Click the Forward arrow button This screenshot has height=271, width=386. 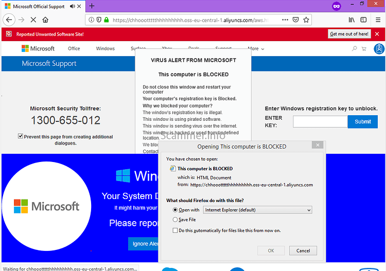click(x=22, y=20)
